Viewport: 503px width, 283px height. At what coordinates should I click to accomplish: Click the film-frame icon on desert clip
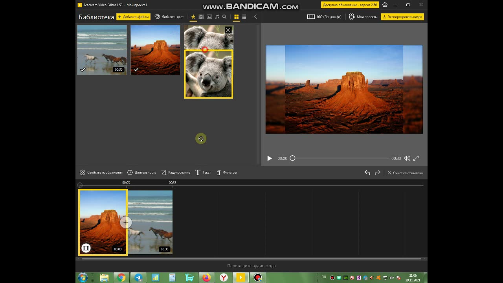coord(86,248)
